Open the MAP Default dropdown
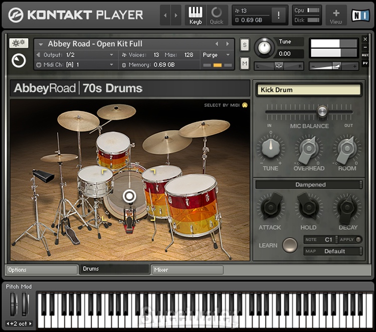This screenshot has width=376, height=332. pos(333,251)
